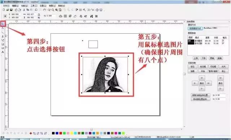Open the 绘制(D) menu
Viewport: 231px width, 140px height.
25,6
